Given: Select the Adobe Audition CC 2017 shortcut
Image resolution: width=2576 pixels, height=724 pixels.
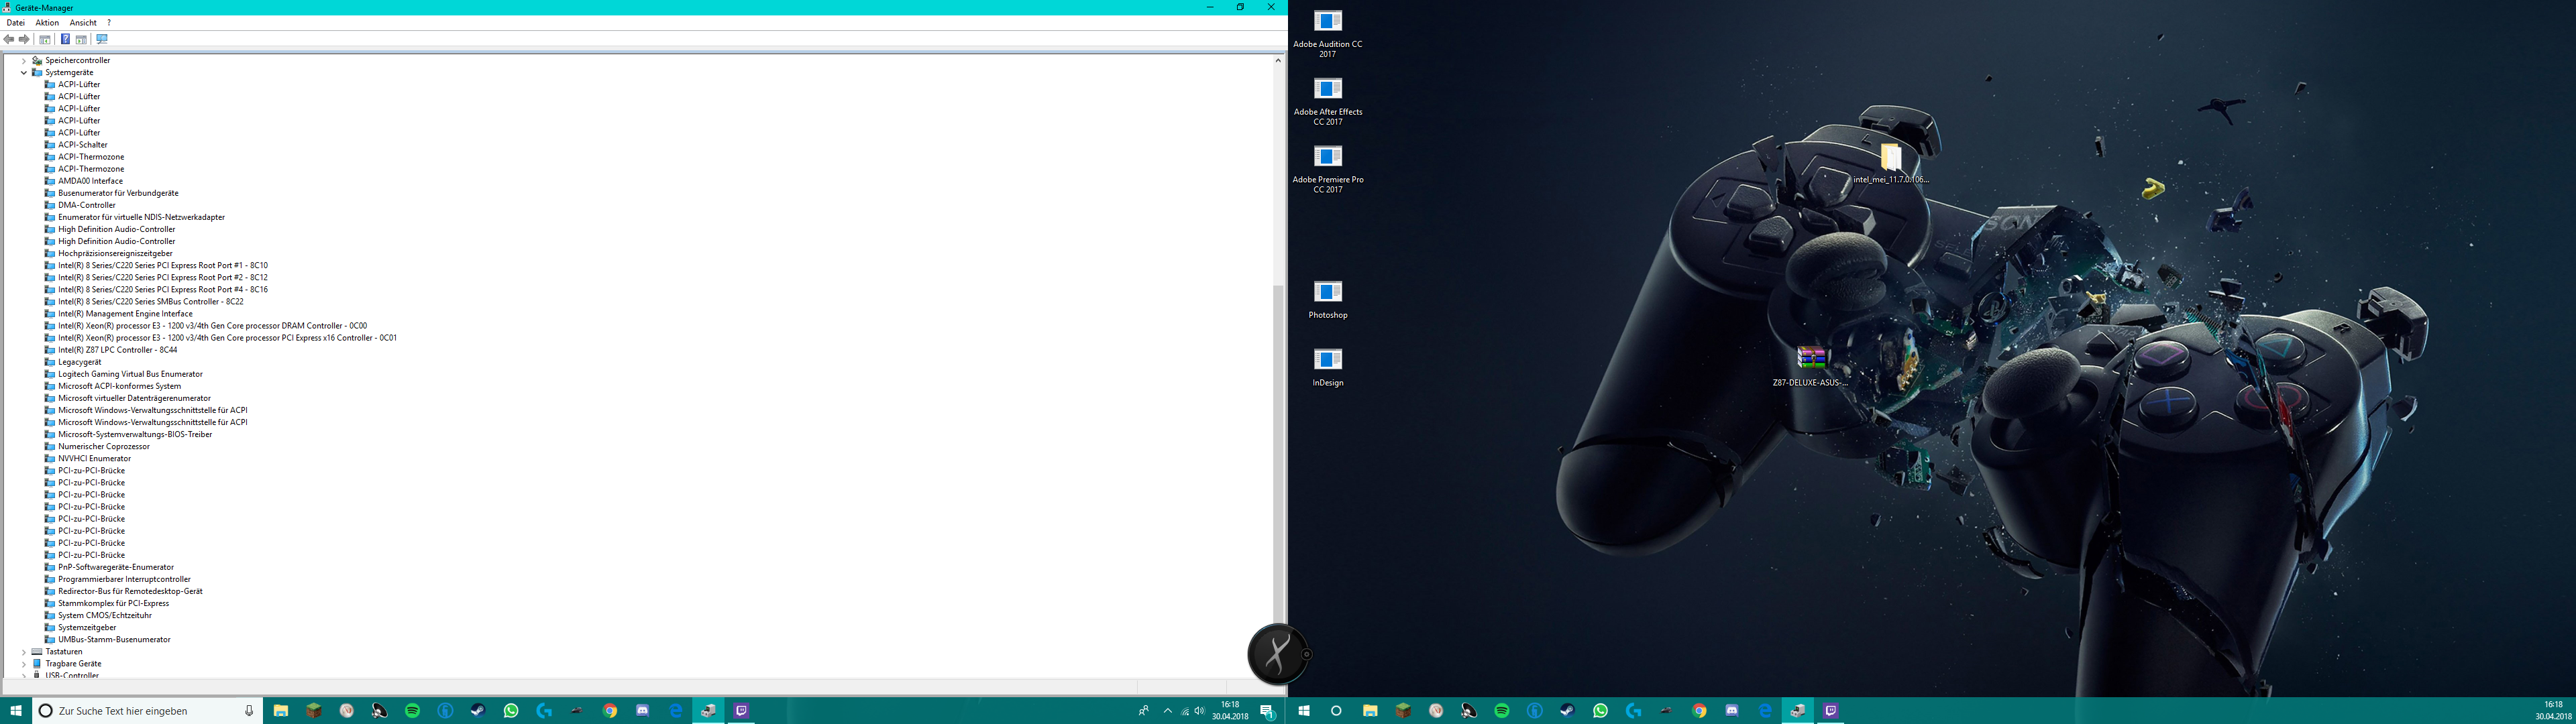Looking at the screenshot, I should (1327, 21).
